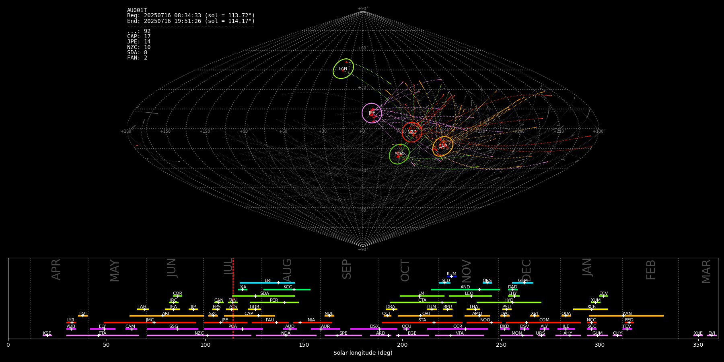Click the AAN orange activity bar
Screen dimensions: 724x362
tap(626, 316)
